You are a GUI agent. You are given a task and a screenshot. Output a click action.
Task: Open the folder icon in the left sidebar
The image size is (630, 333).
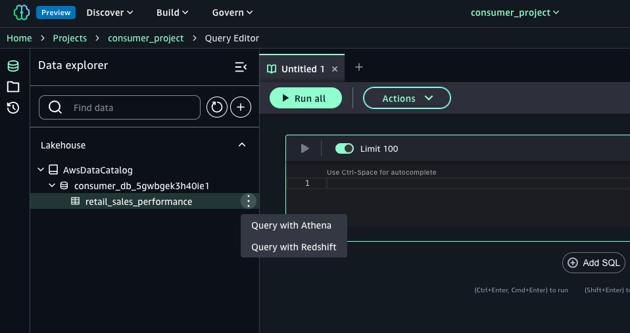coord(13,87)
